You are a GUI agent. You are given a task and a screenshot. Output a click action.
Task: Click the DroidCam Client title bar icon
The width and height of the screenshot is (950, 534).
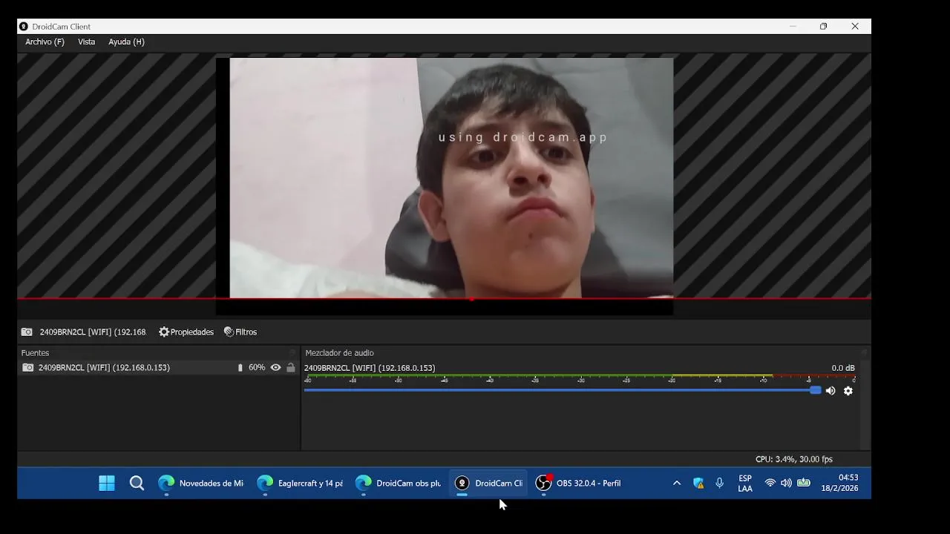pos(24,27)
